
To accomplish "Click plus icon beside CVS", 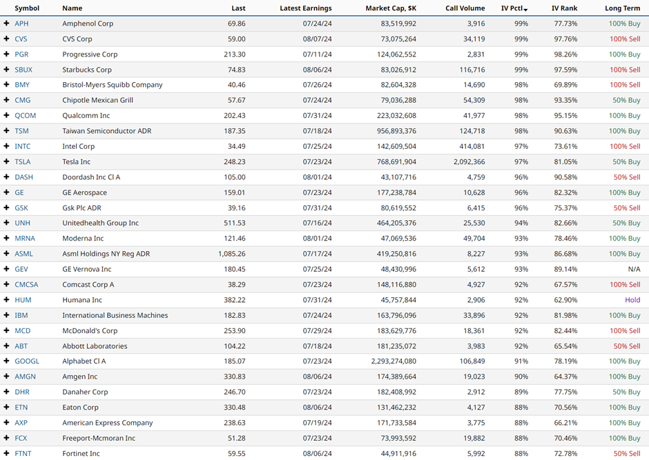I will pos(7,39).
